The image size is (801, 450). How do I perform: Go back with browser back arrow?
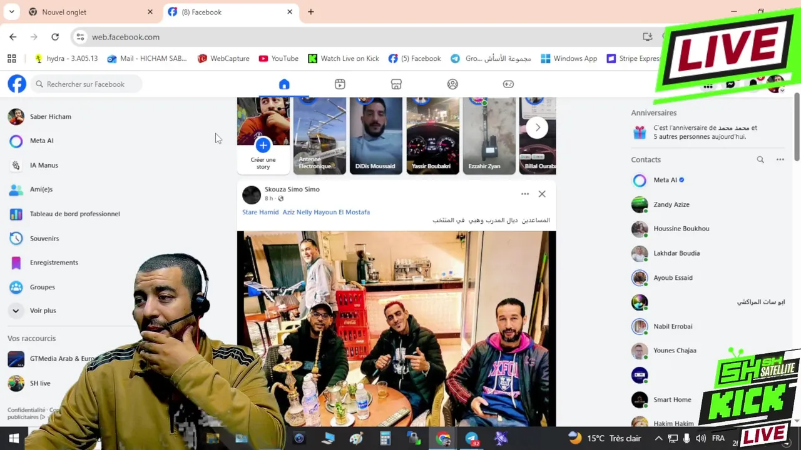point(13,37)
